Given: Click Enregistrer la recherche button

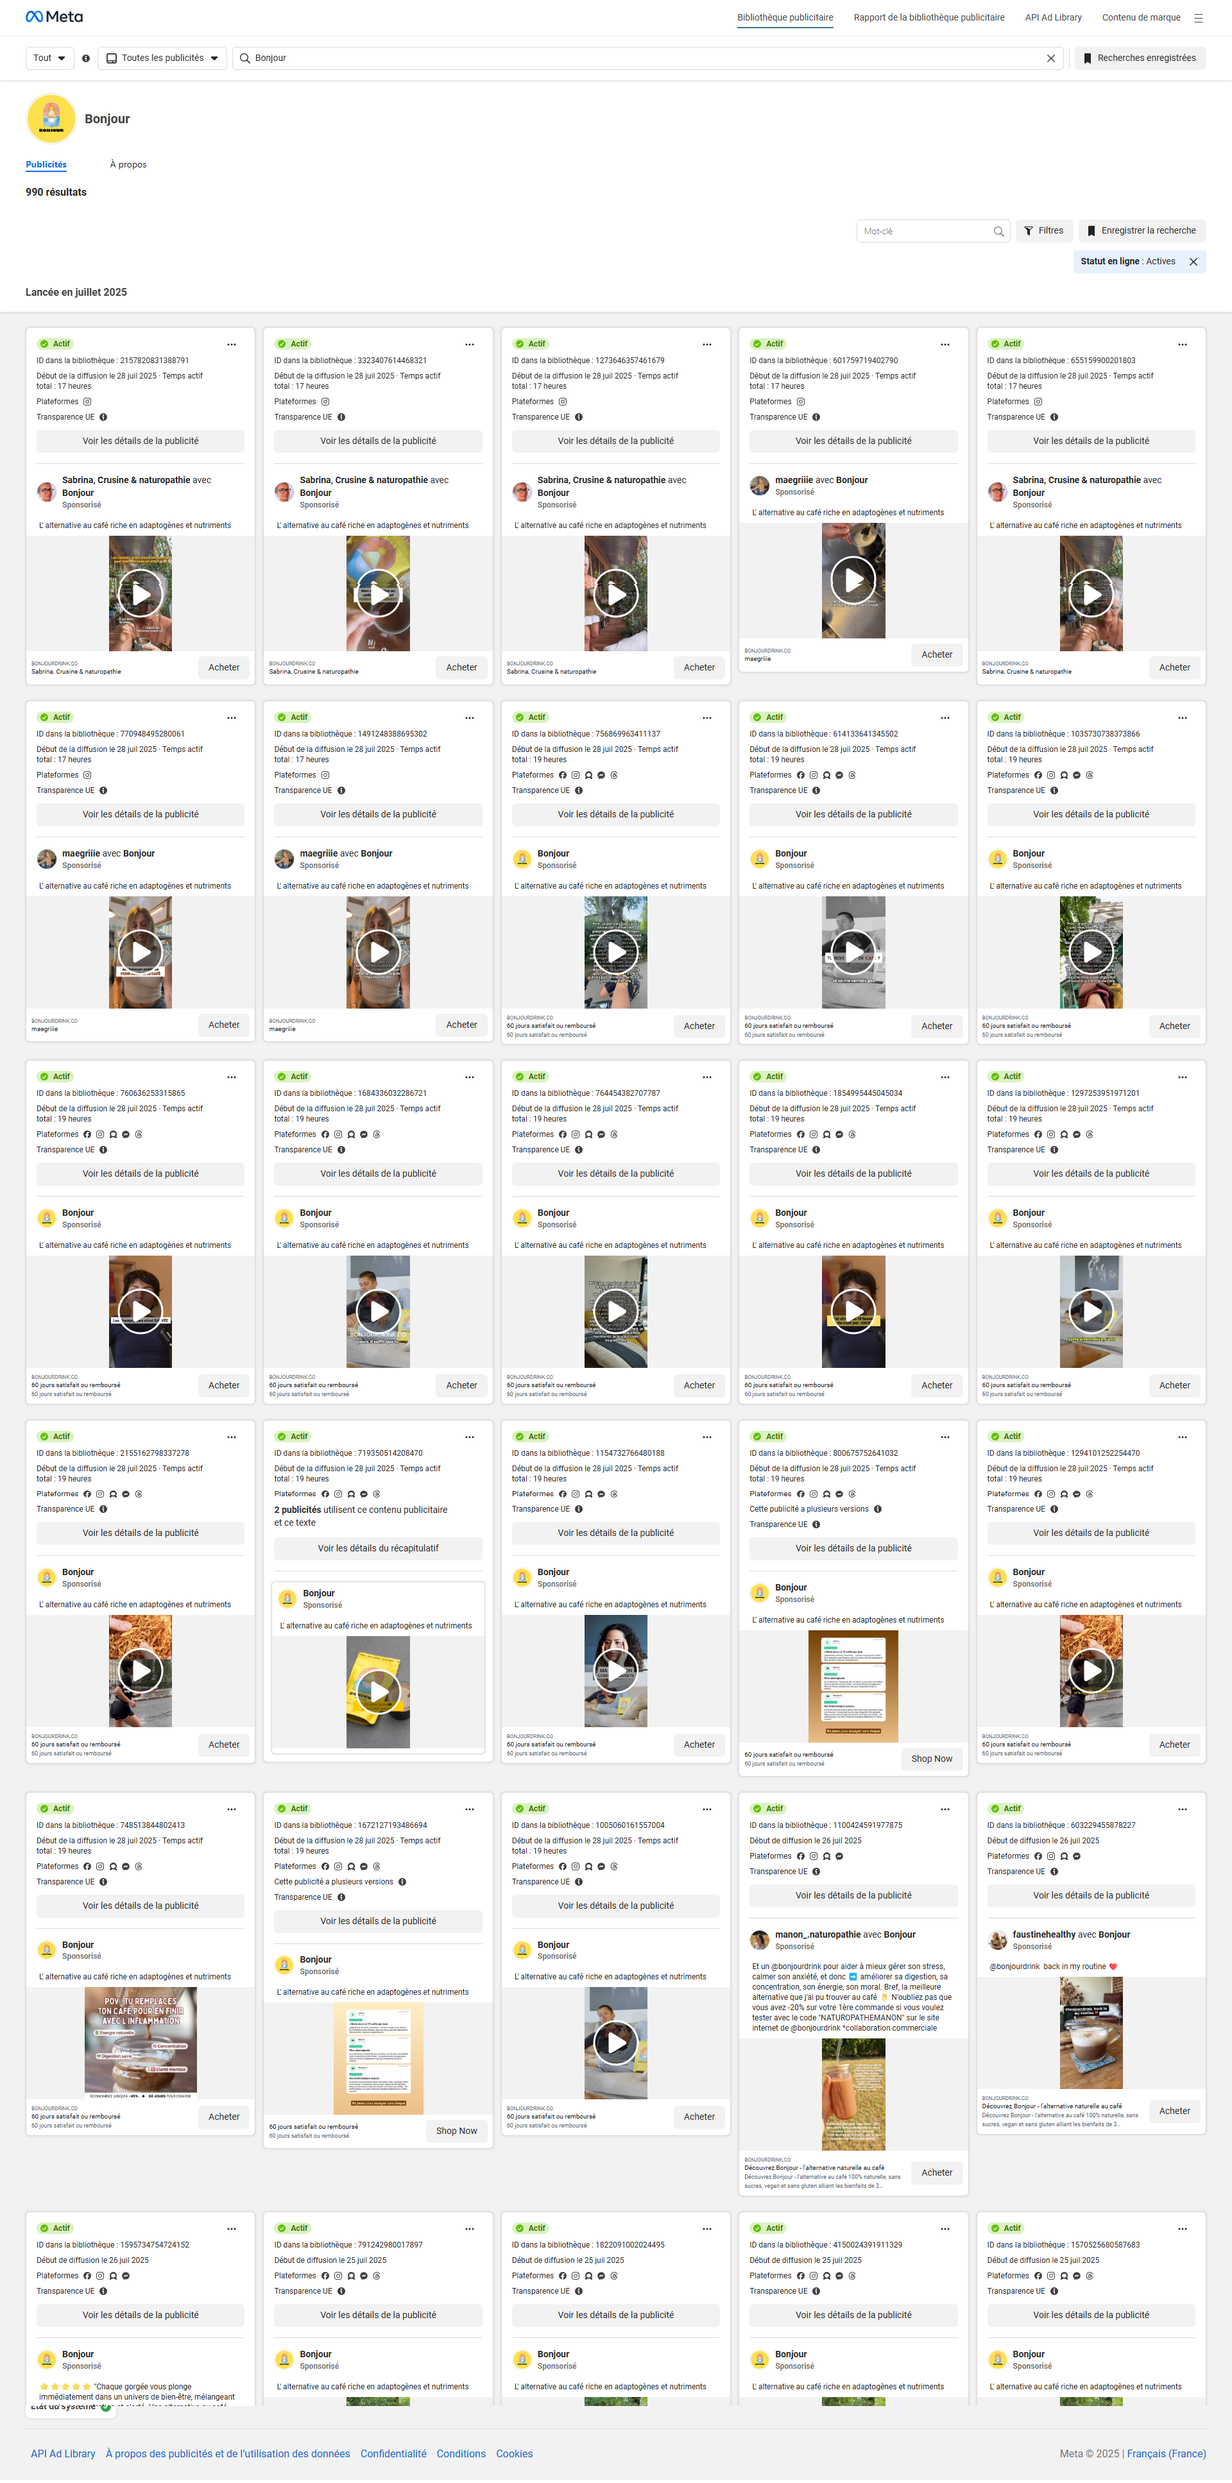Looking at the screenshot, I should 1142,232.
